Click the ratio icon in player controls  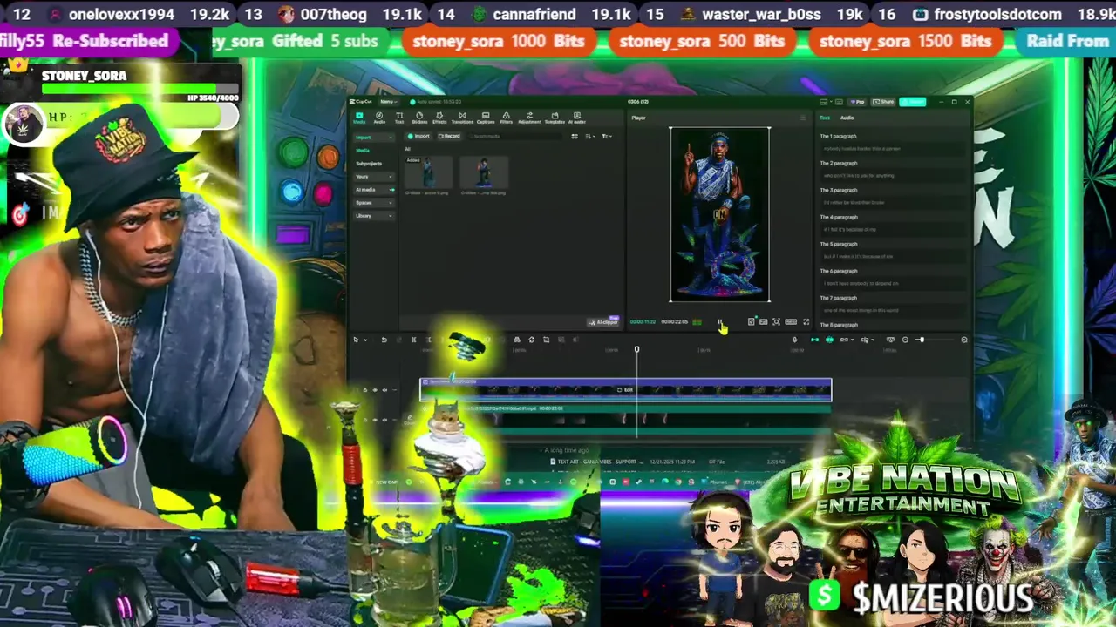(791, 322)
